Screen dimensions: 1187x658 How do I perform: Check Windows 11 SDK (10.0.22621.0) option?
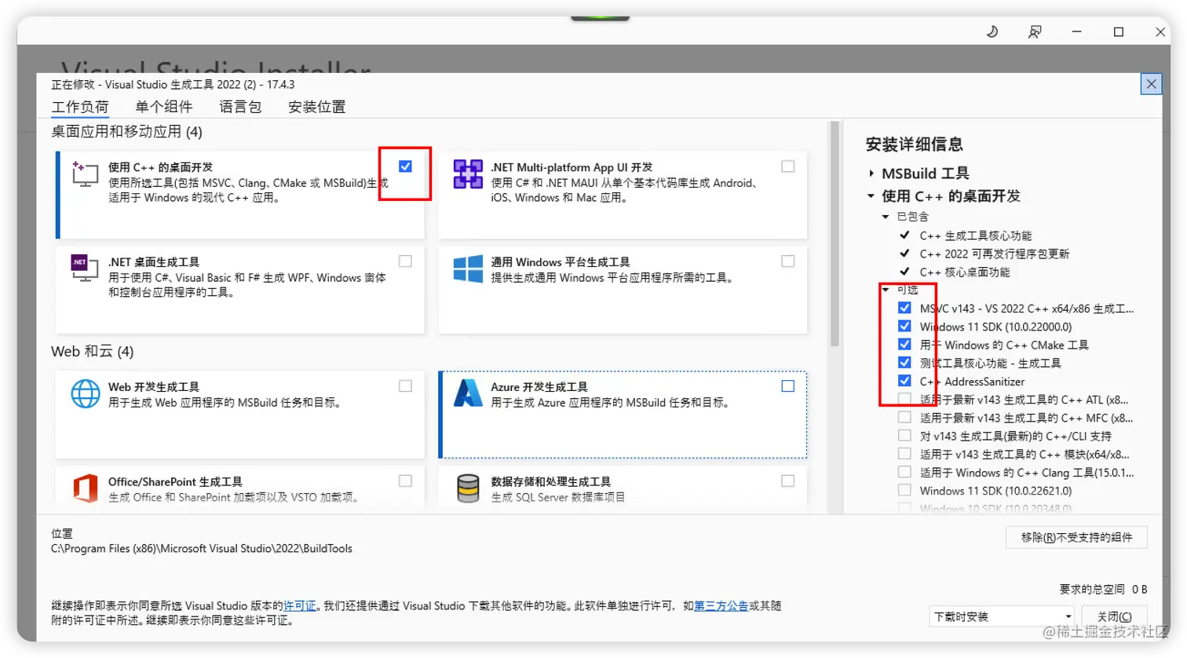tap(904, 490)
